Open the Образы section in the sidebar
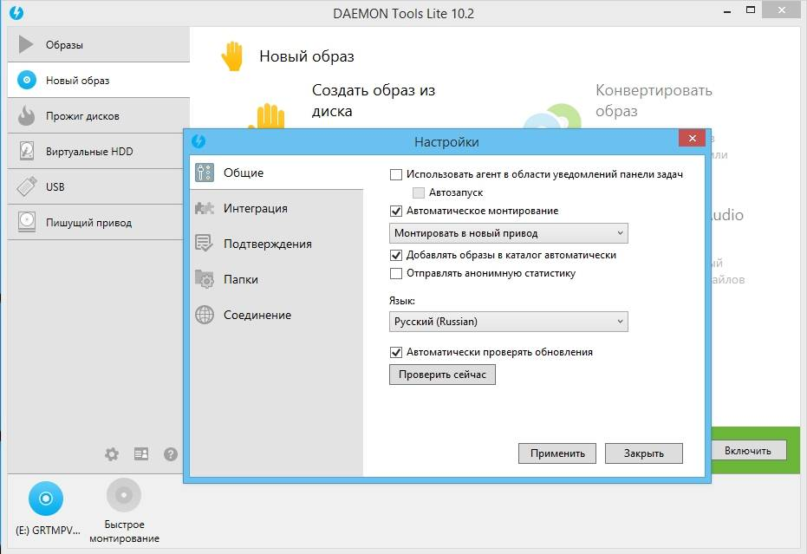Screen dimensions: 807x554 98,45
